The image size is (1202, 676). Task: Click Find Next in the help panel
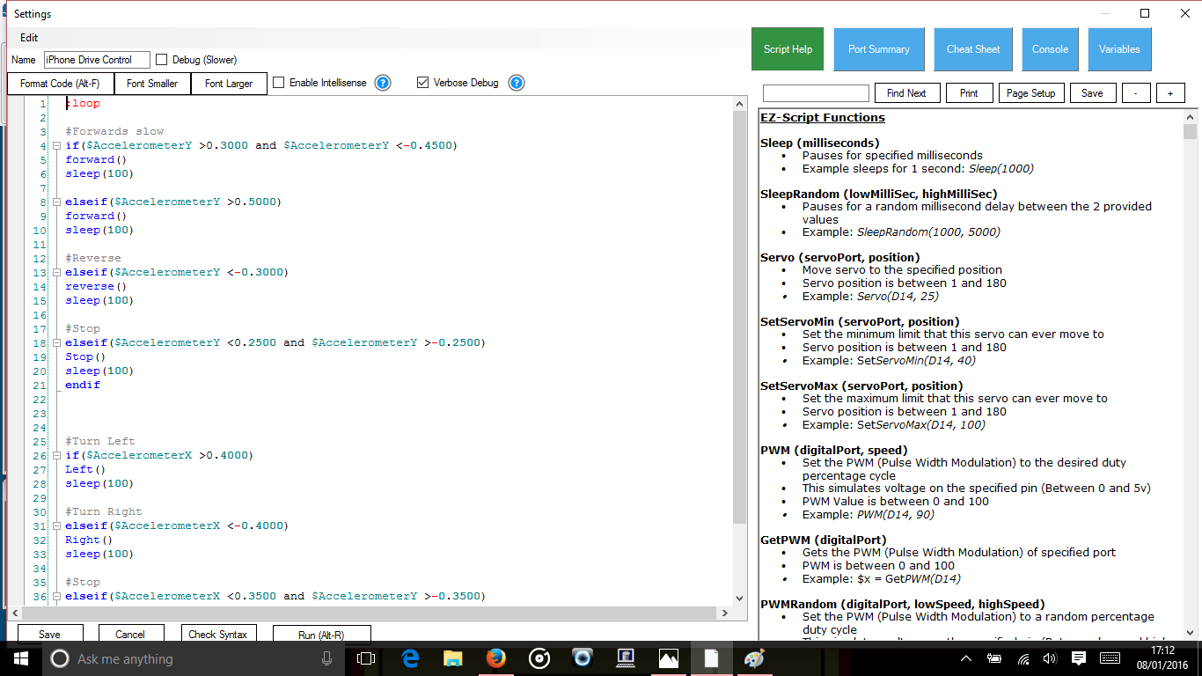coord(906,93)
